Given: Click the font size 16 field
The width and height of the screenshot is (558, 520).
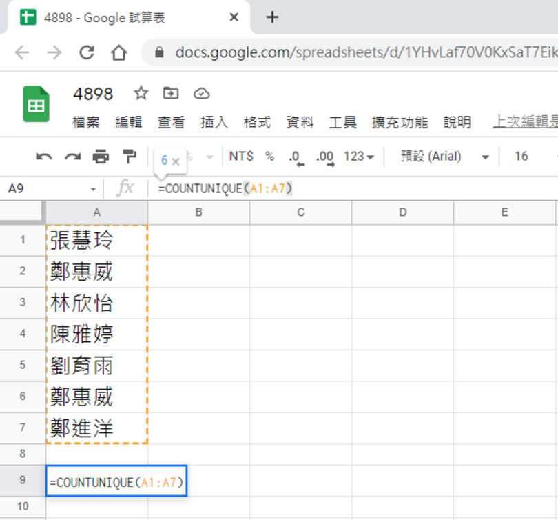Looking at the screenshot, I should pos(521,156).
